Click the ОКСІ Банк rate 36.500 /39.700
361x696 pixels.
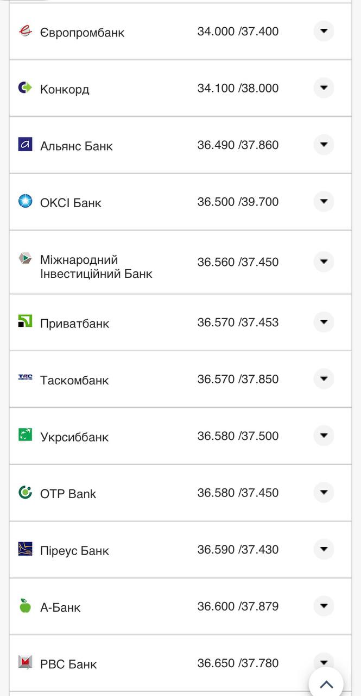click(238, 202)
